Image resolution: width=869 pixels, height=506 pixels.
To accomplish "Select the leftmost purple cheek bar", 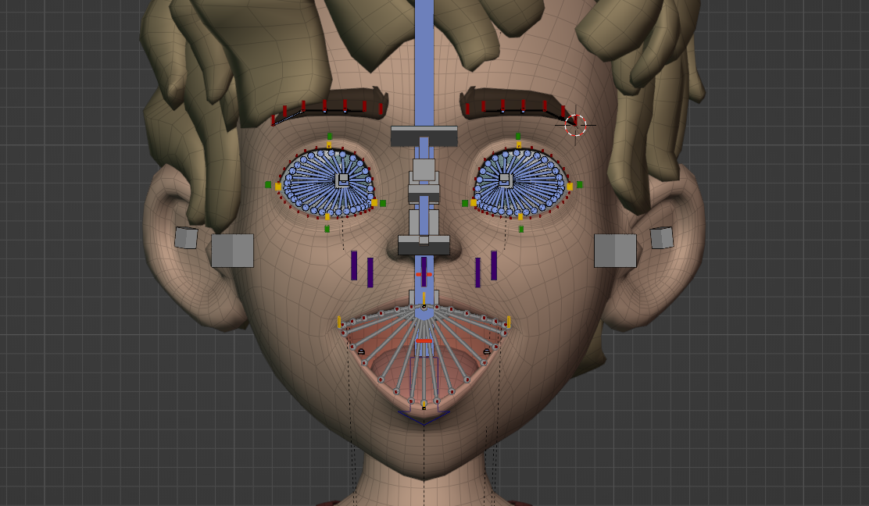I will [354, 265].
